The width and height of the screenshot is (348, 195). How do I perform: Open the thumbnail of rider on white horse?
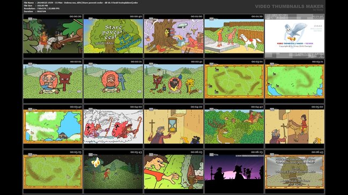[x=53, y=36]
